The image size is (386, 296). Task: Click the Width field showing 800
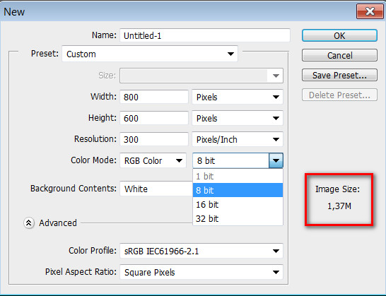pyautogui.click(x=154, y=97)
